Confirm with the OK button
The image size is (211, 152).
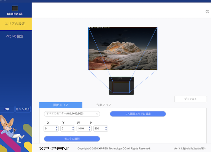click(x=7, y=109)
